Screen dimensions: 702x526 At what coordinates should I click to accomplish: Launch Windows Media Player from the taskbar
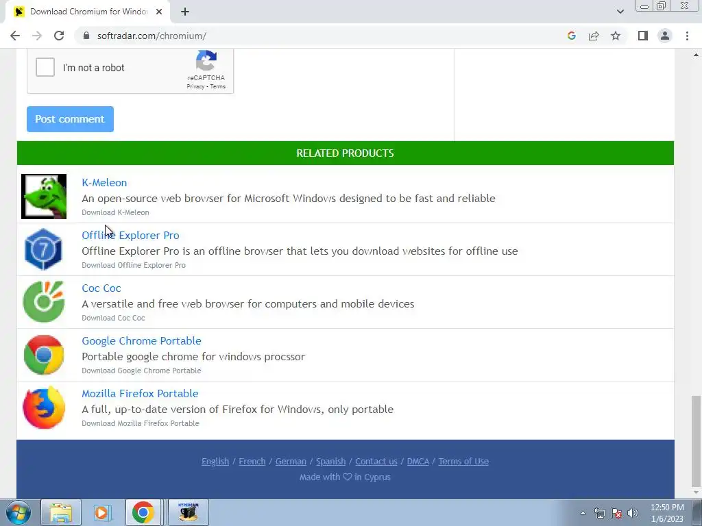click(101, 512)
